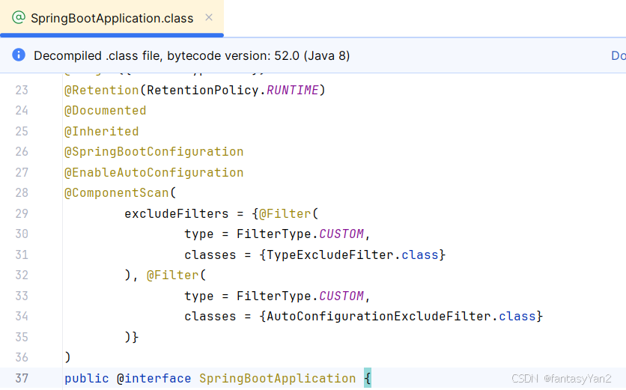Click the public keyword on line 37

(x=87, y=379)
